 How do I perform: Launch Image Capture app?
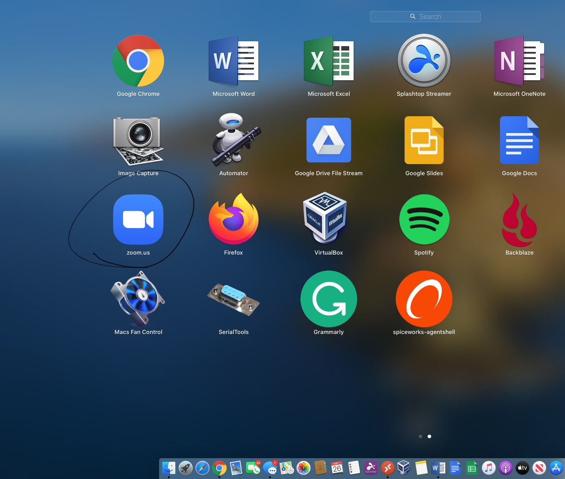(x=138, y=141)
